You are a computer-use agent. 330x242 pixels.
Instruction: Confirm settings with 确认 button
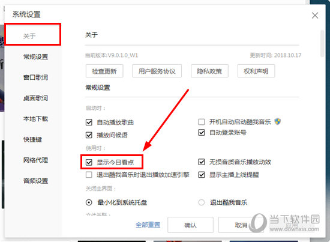coord(190,225)
